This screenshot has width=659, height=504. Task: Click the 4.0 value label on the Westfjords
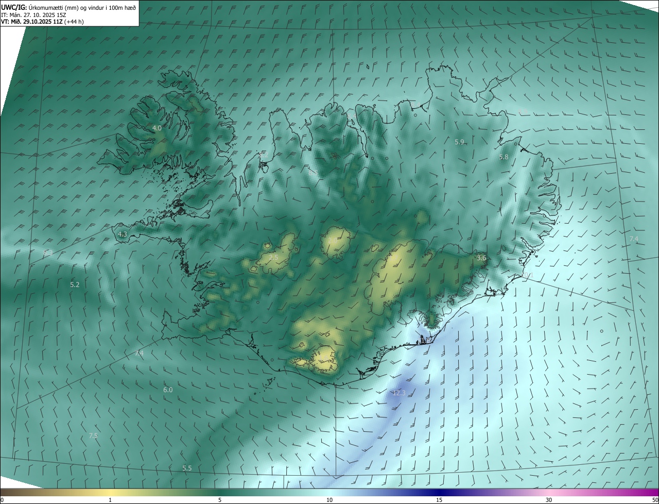157,128
